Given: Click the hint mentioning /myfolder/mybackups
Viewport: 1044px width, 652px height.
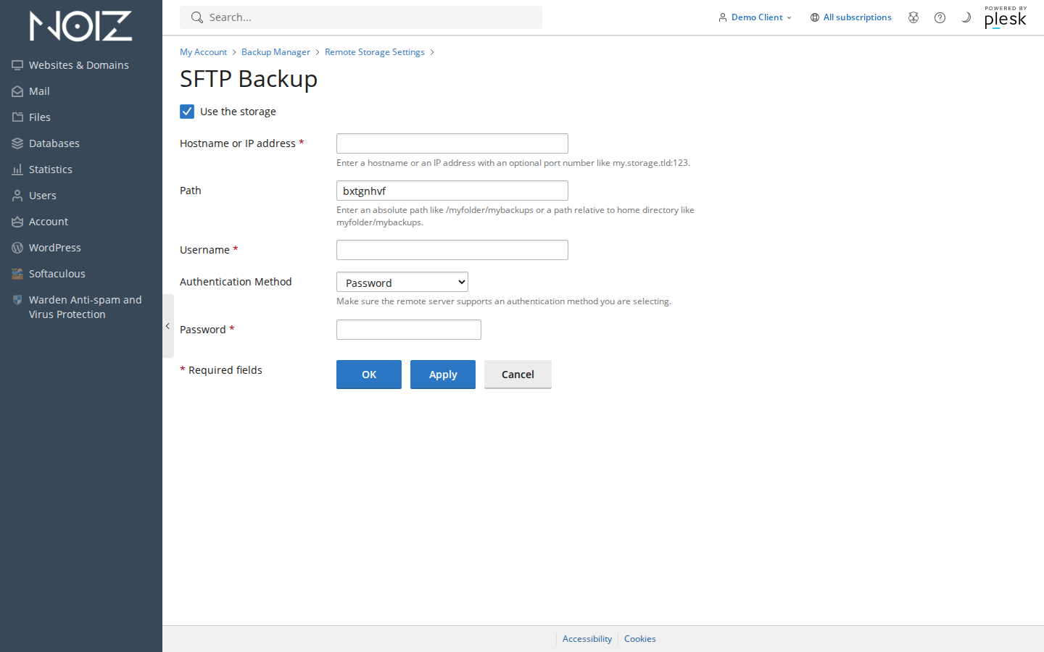Looking at the screenshot, I should pos(515,216).
